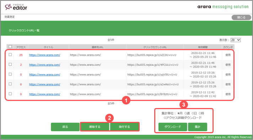The image size is (253, 140).
Task: Check the row with 25 accesses
Action: (10, 55)
